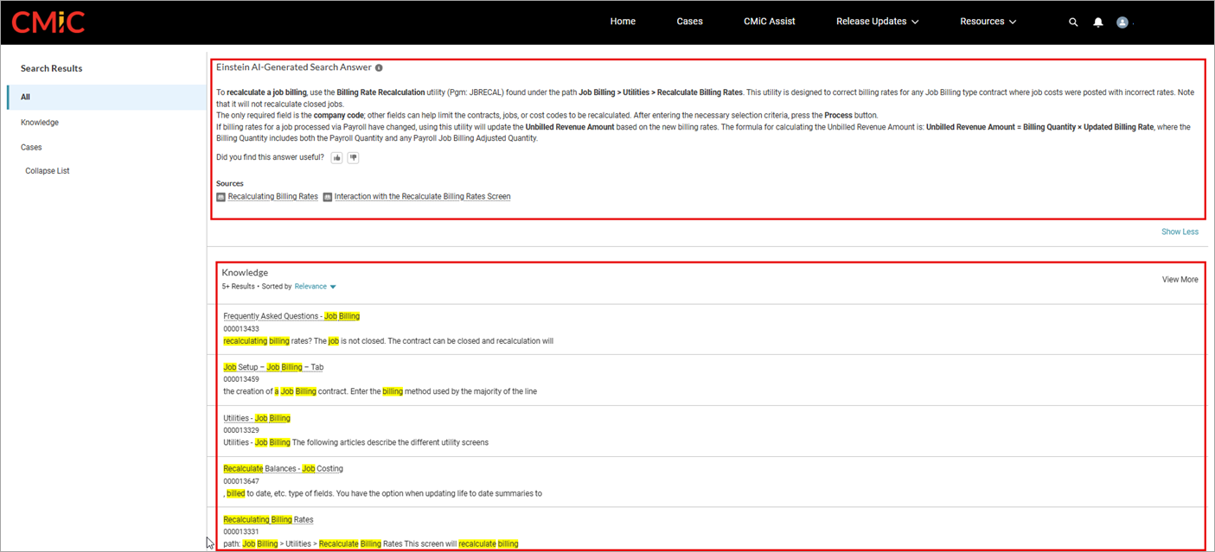Go to the Cases menu item
1215x552 pixels.
tap(689, 22)
